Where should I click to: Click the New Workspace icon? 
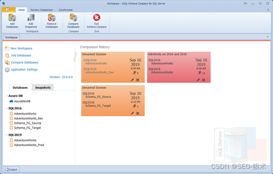7,48
